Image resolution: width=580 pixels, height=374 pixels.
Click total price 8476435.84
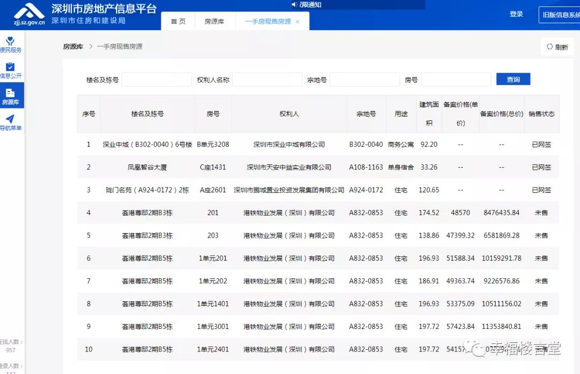coord(502,213)
